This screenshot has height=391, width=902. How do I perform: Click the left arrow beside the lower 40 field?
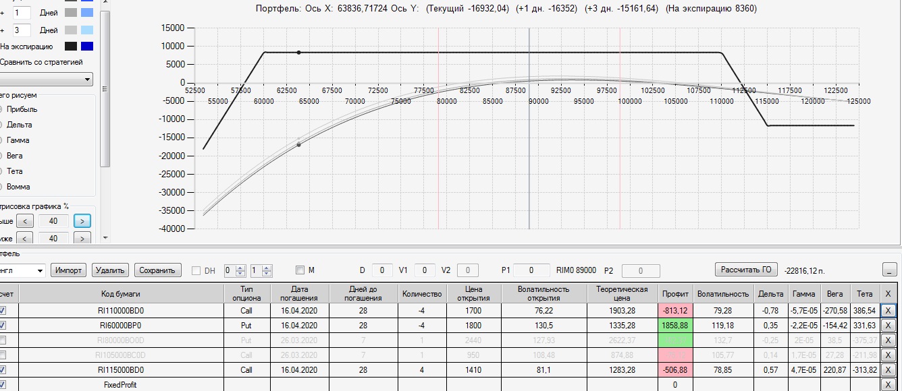coord(24,239)
